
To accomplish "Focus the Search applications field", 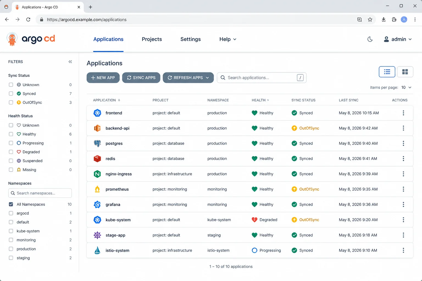I will [x=262, y=78].
